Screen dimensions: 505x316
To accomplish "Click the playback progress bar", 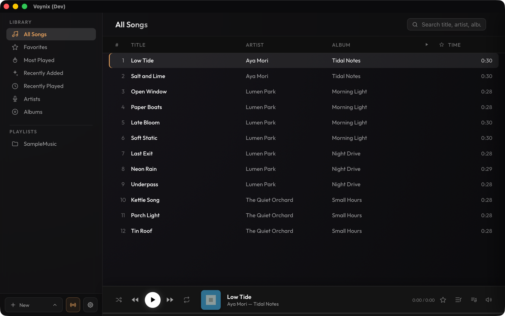I will pyautogui.click(x=304, y=313).
